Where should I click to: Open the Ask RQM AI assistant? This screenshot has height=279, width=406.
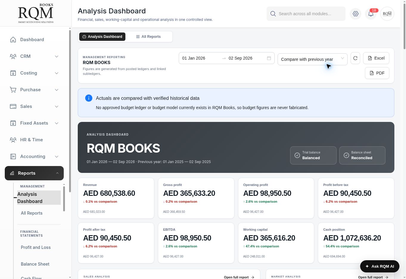380,266
